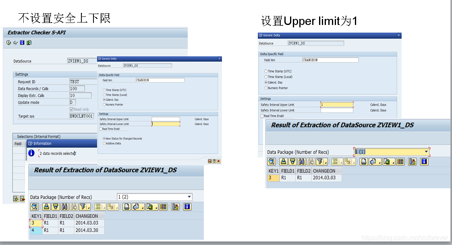Click the 2014.03.03 cell in one-record table
The image size is (452, 245).
coord(326,178)
